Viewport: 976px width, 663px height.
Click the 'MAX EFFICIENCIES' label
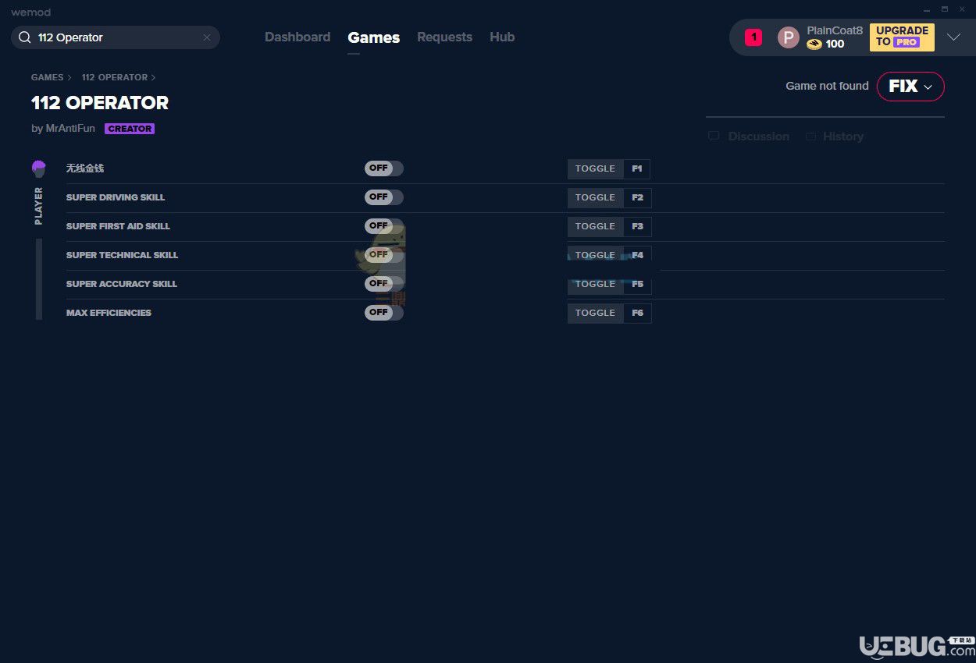[x=109, y=313]
